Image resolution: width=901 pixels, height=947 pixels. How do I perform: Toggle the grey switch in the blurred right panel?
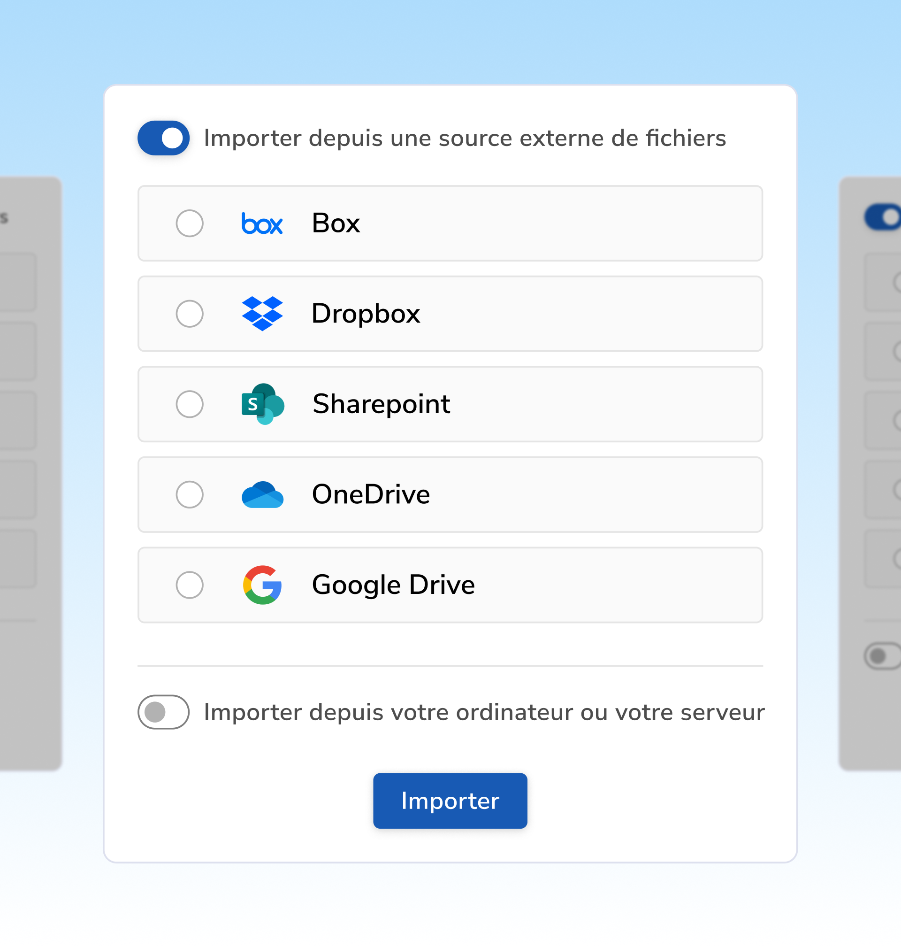pyautogui.click(x=883, y=656)
